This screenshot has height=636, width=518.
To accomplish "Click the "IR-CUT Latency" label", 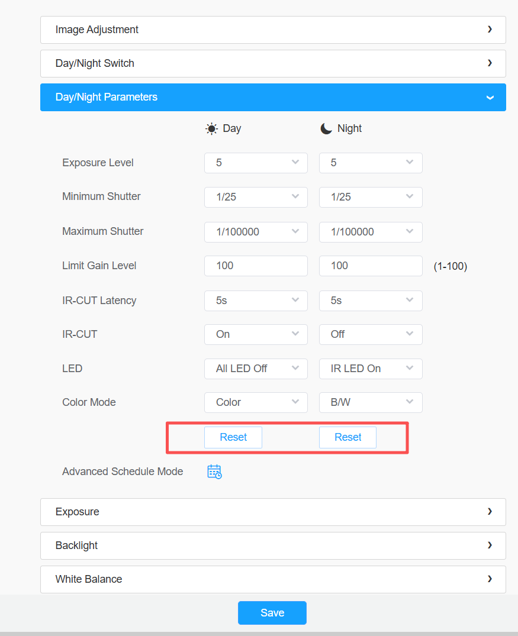I will click(99, 301).
